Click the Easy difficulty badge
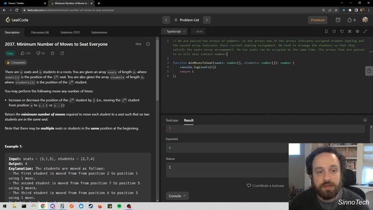 (x=10, y=53)
